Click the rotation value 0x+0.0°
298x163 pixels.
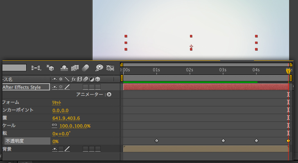pyautogui.click(x=61, y=134)
